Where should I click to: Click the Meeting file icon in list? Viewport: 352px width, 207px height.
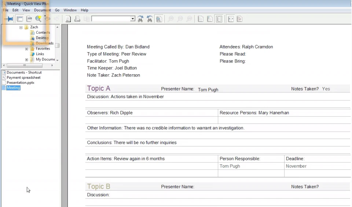(x=4, y=88)
